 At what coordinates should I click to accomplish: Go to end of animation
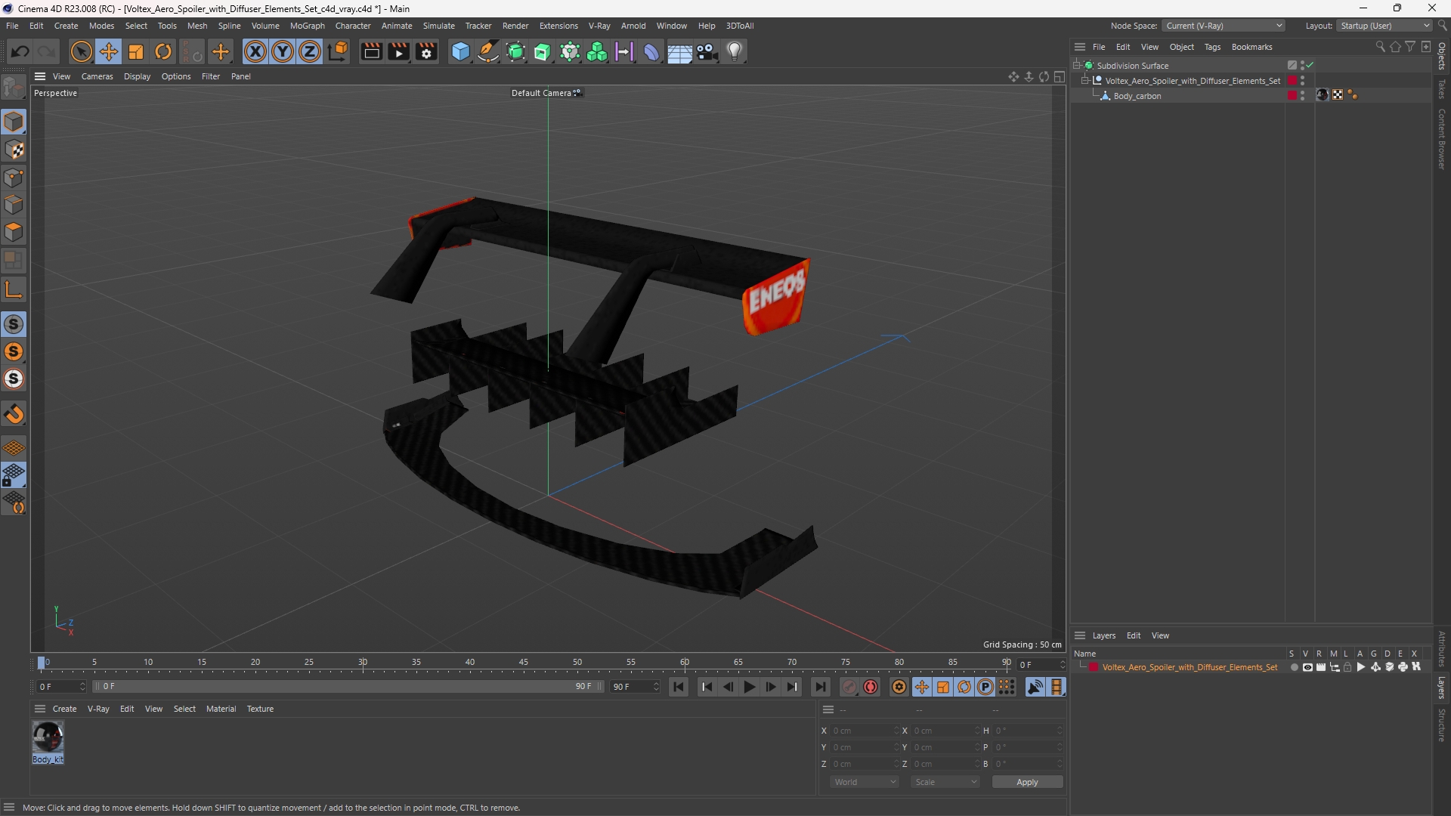click(x=820, y=687)
